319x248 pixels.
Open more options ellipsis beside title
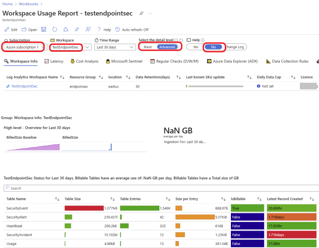pyautogui.click(x=150, y=13)
